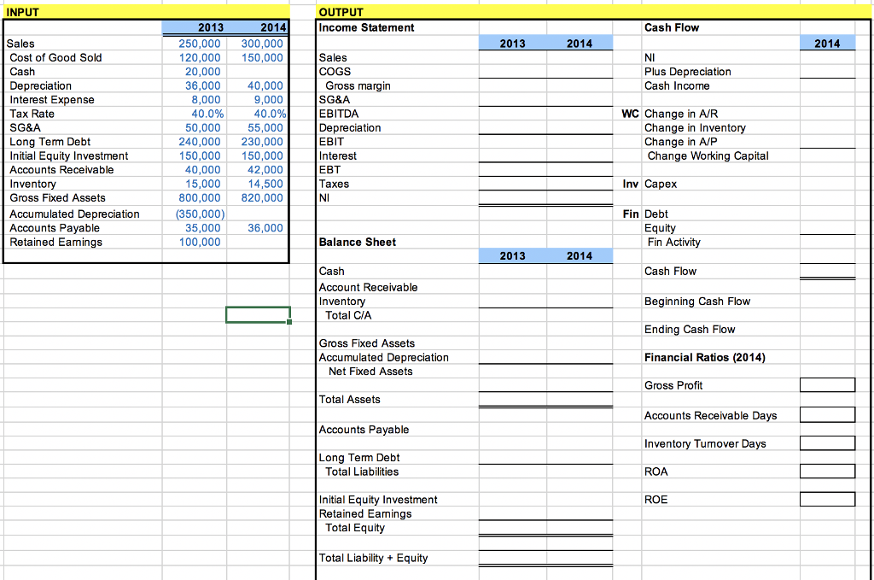
Task: Click the Depreciation input value 36,000
Action: [197, 85]
